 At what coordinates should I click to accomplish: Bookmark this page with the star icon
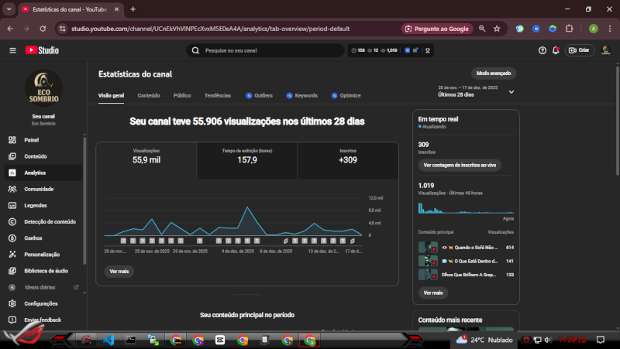[x=497, y=29]
